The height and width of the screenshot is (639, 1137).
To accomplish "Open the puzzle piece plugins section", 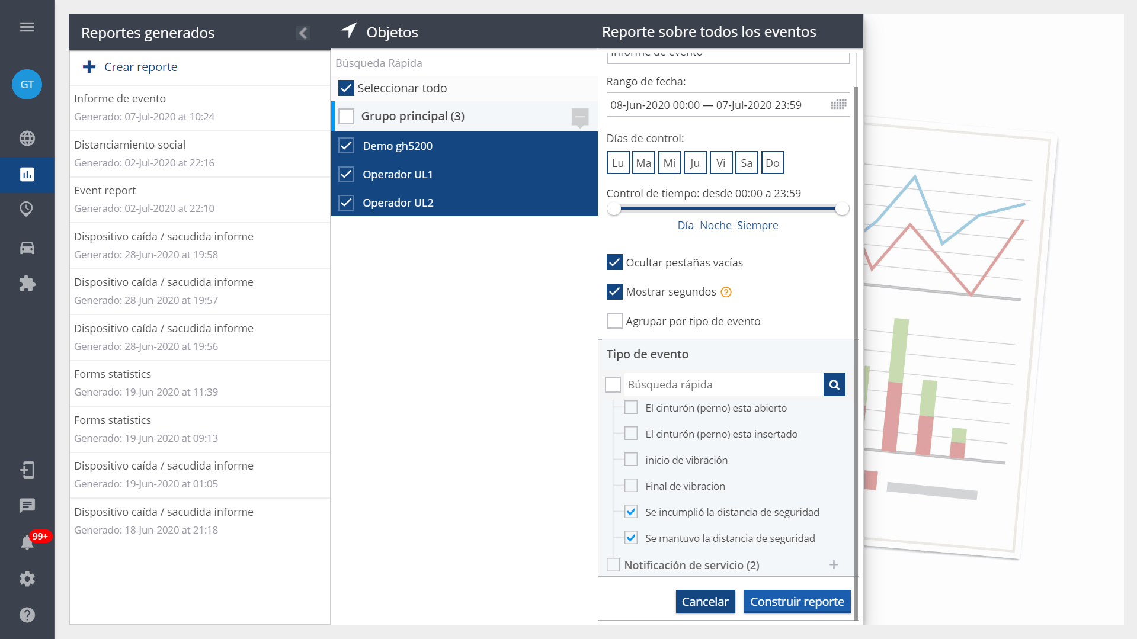I will click(27, 283).
